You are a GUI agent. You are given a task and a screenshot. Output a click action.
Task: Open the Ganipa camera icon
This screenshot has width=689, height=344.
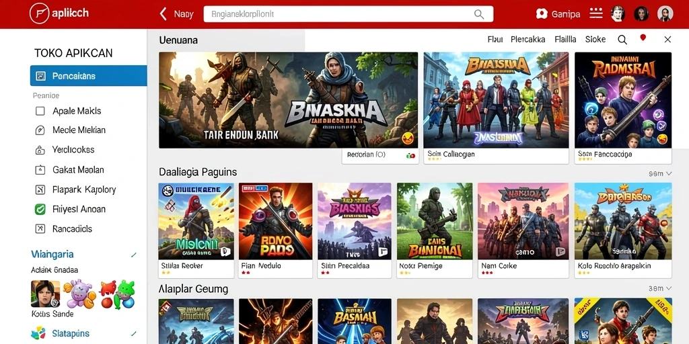click(542, 14)
